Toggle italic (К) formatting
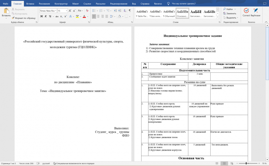269x166 pixels. pos(46,16)
